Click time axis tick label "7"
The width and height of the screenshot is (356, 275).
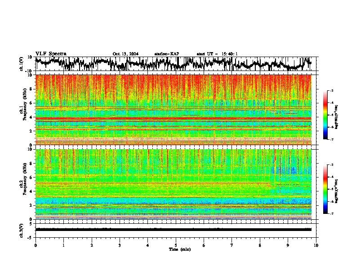click(232, 245)
